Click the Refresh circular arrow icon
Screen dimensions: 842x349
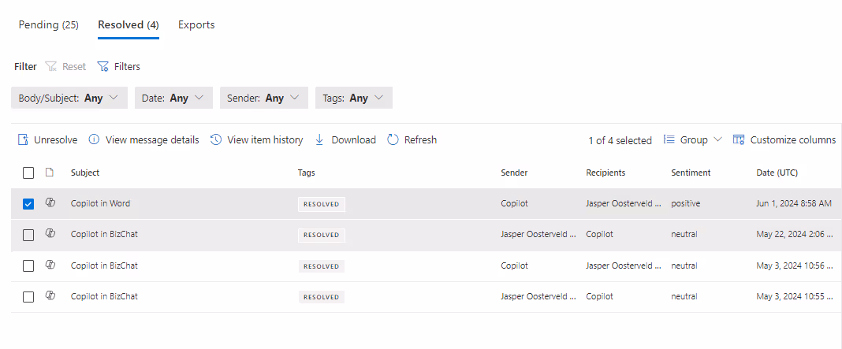(393, 139)
